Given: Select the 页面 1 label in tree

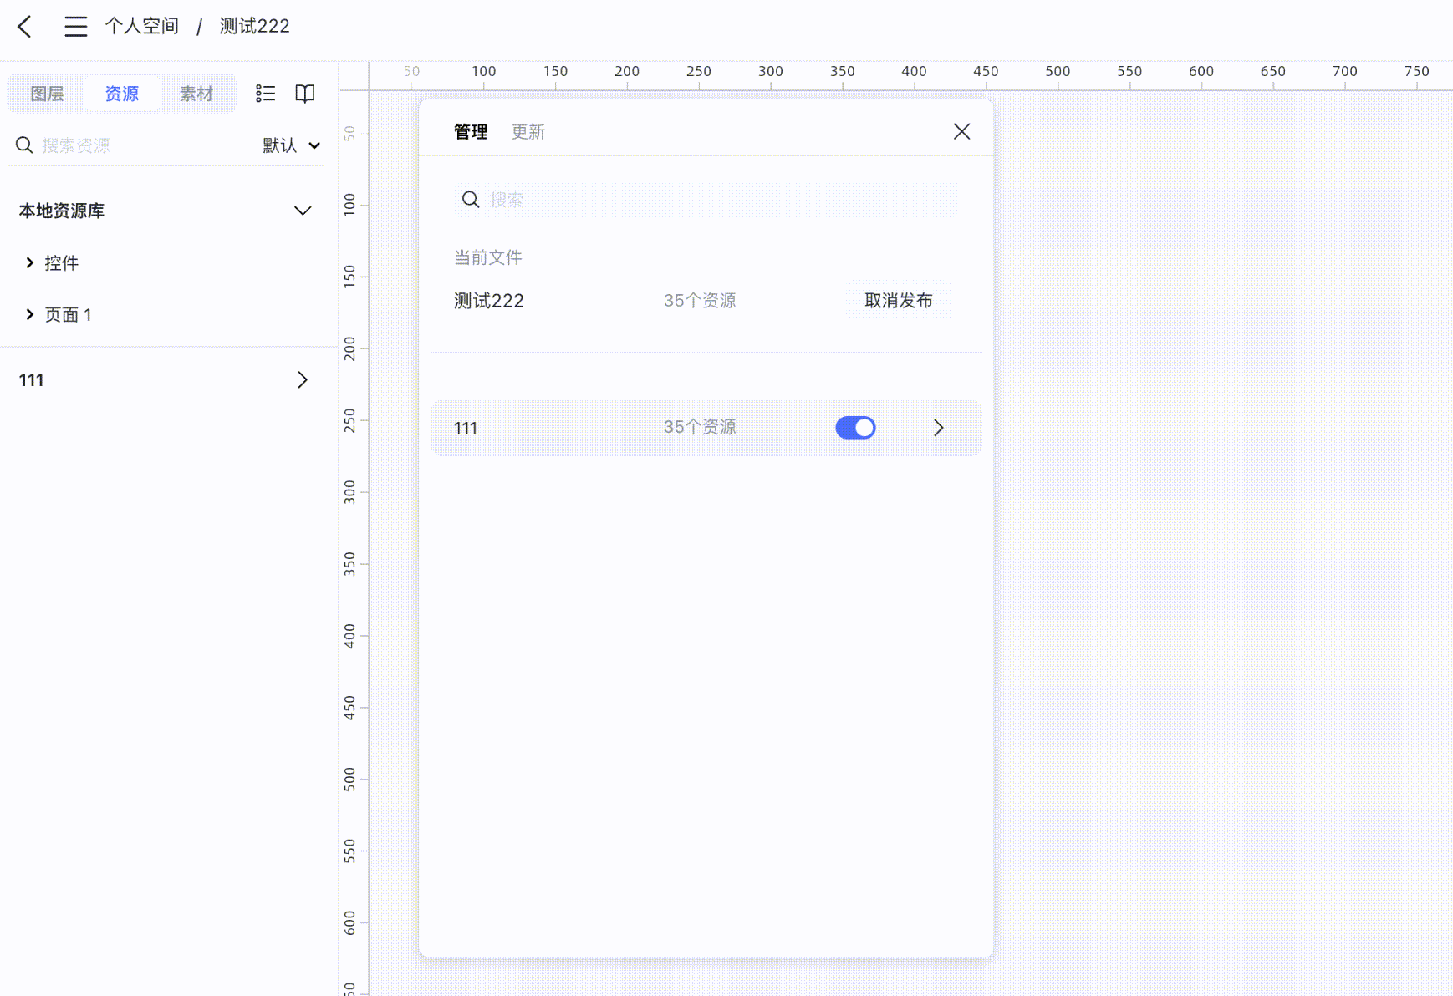Looking at the screenshot, I should coord(68,314).
